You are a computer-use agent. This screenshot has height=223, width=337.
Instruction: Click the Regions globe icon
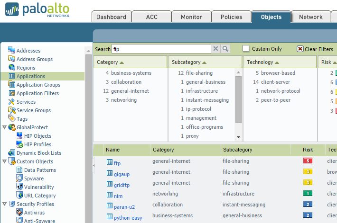click(11, 67)
